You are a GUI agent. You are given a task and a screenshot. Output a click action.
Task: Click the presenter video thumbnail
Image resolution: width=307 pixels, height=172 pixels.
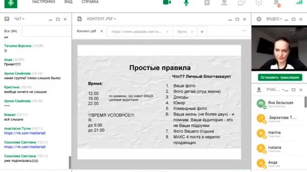(x=279, y=48)
